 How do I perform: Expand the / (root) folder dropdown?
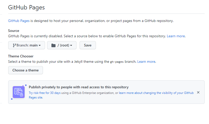pos(62,45)
